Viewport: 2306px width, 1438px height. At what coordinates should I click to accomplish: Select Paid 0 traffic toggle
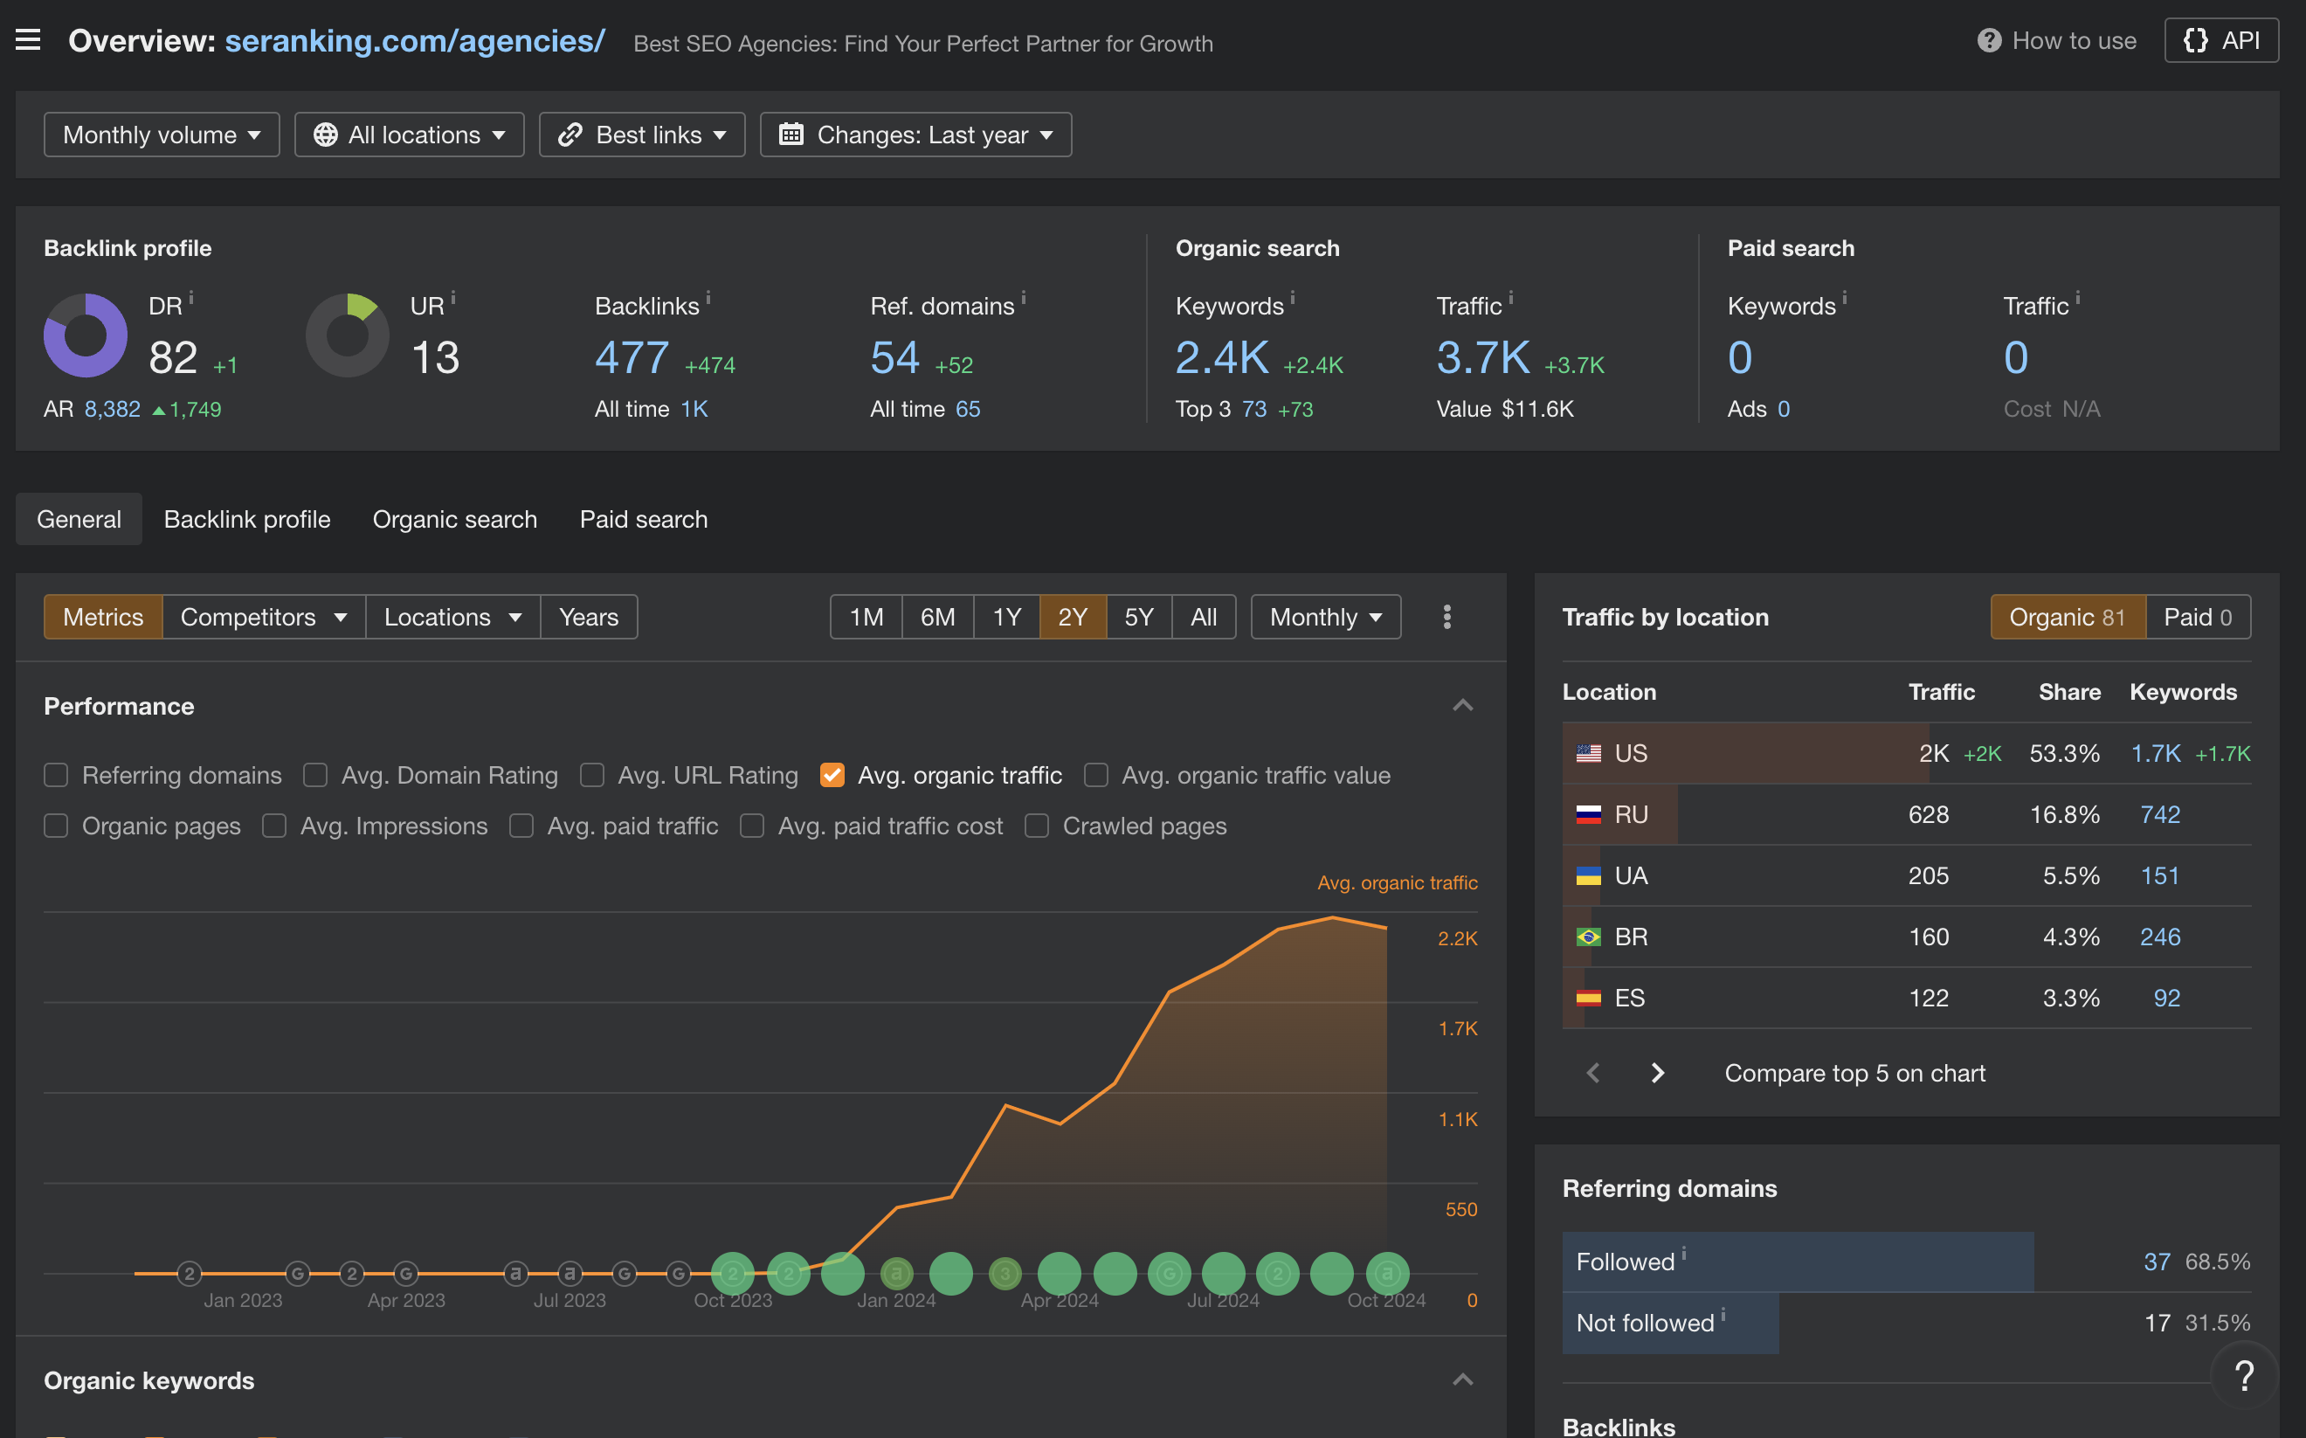pyautogui.click(x=2198, y=618)
